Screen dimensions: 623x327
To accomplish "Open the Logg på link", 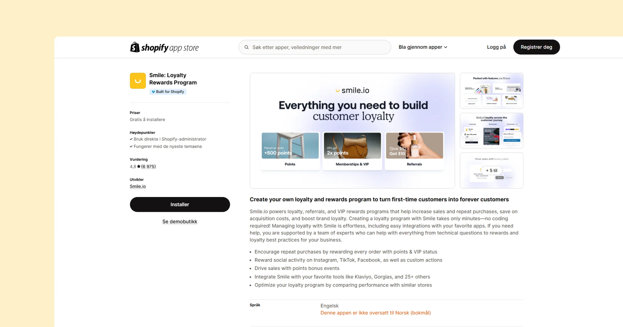I will pos(496,47).
